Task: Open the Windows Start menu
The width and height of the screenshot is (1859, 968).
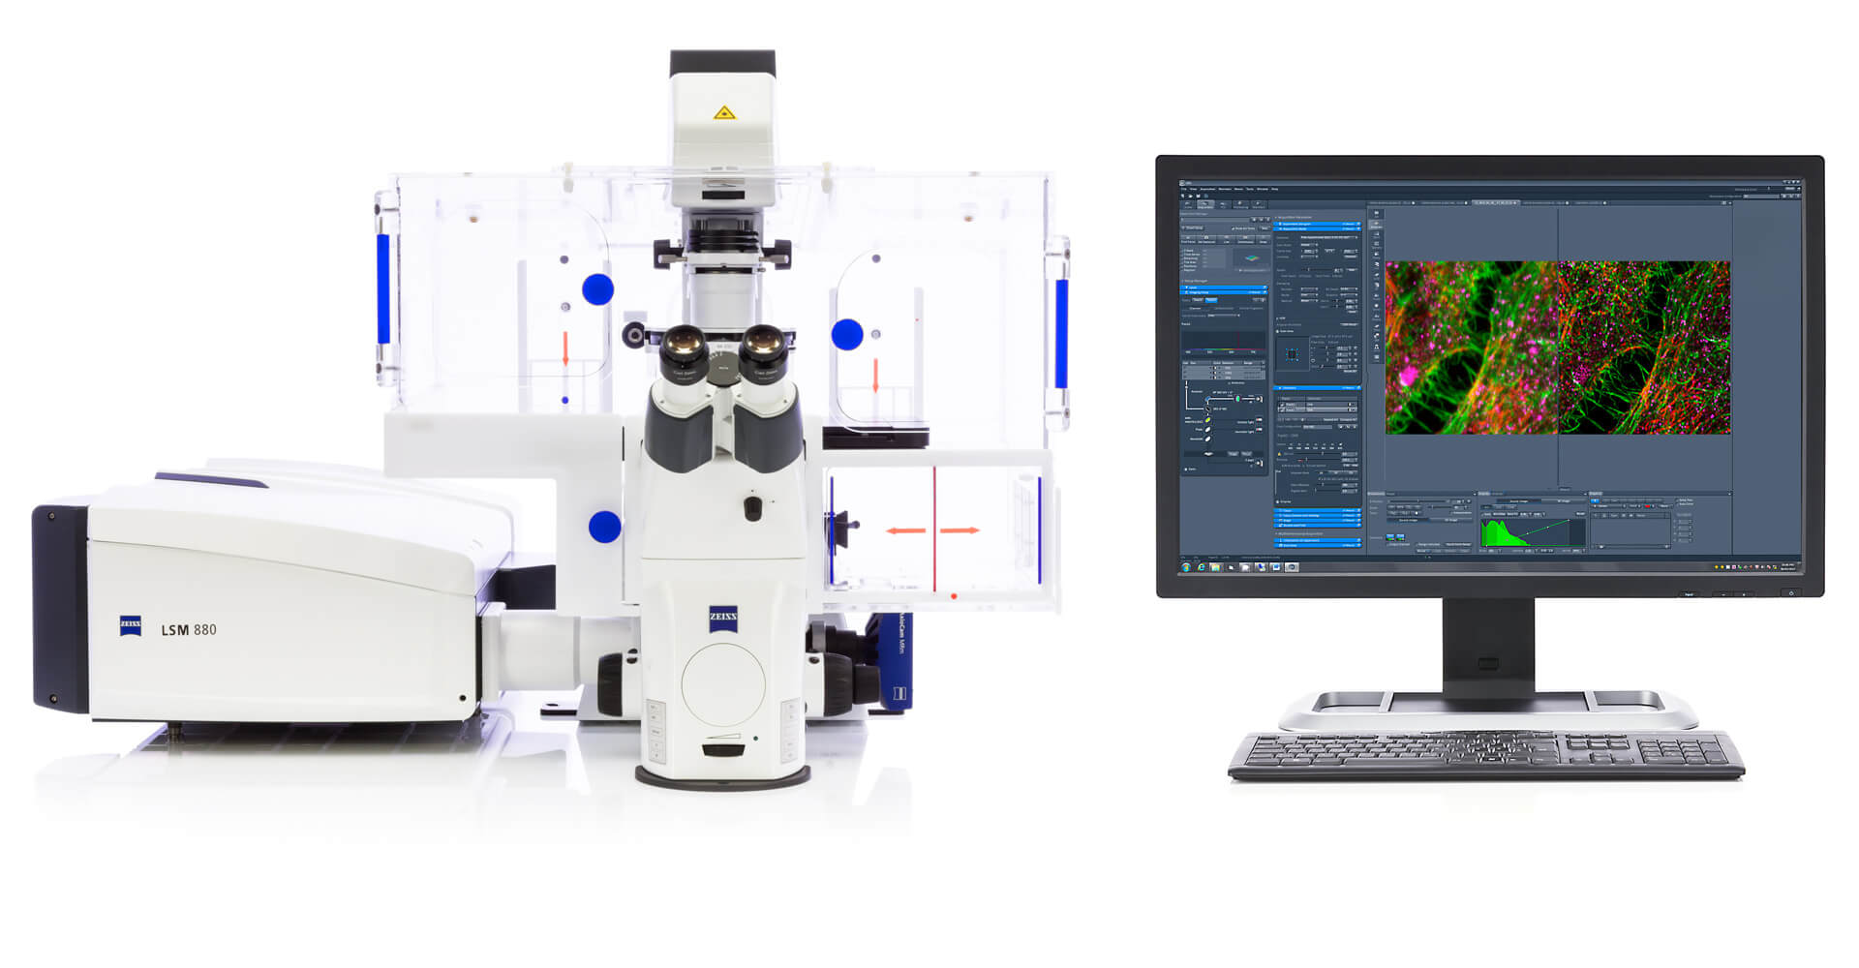Action: pos(1186,567)
